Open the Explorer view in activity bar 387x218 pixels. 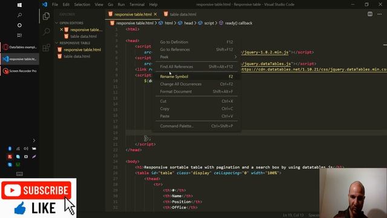(46, 16)
